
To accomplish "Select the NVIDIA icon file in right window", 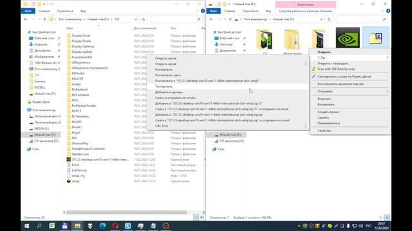I will [x=348, y=38].
